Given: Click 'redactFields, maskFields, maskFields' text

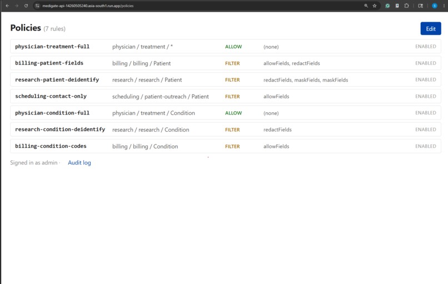Looking at the screenshot, I should click(306, 79).
